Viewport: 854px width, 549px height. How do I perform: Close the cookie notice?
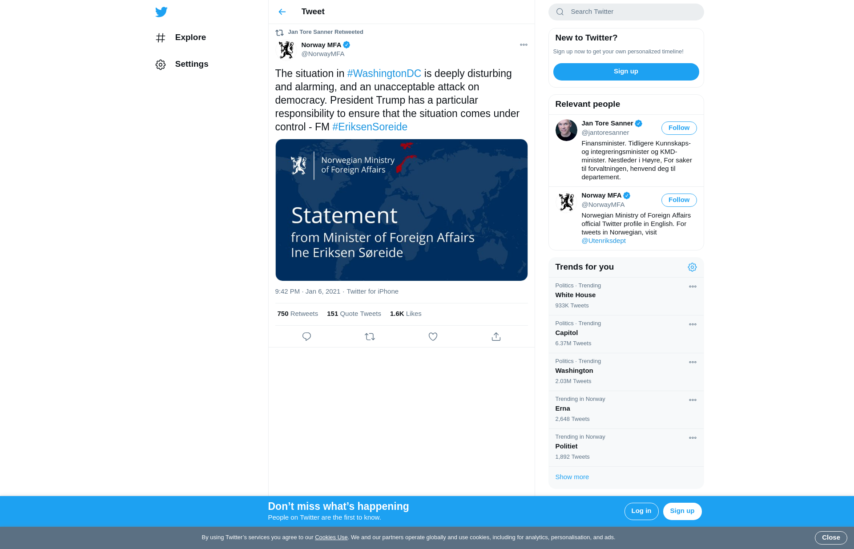(830, 538)
